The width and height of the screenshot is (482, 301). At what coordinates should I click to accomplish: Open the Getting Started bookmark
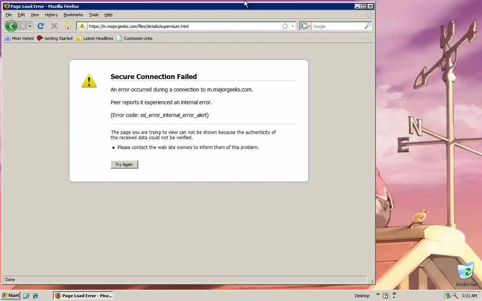(55, 38)
